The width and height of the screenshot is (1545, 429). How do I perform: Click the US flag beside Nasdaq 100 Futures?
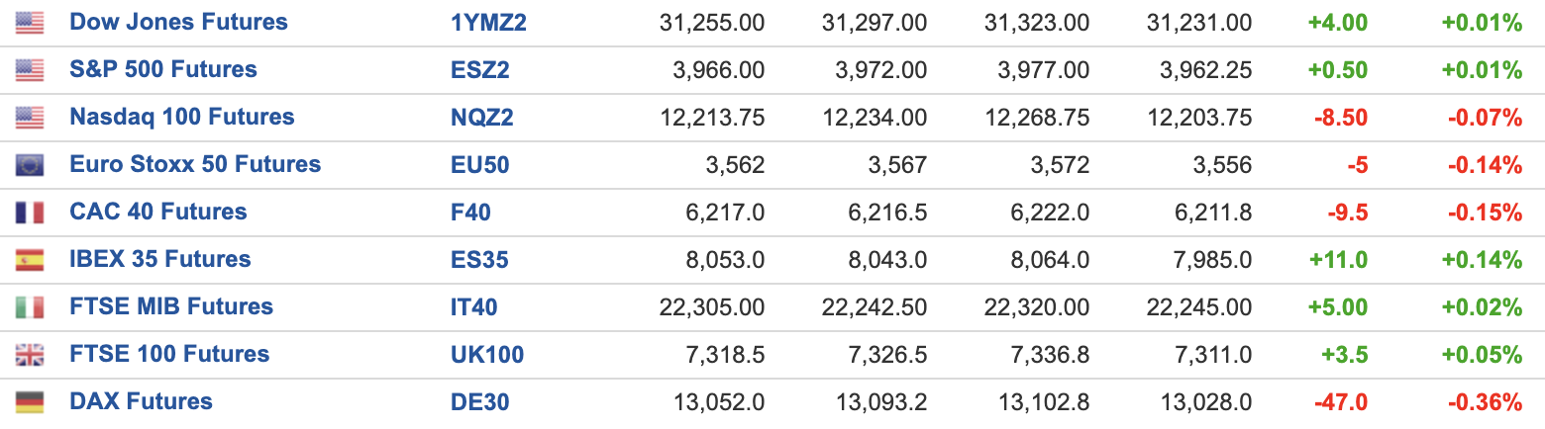(x=30, y=118)
